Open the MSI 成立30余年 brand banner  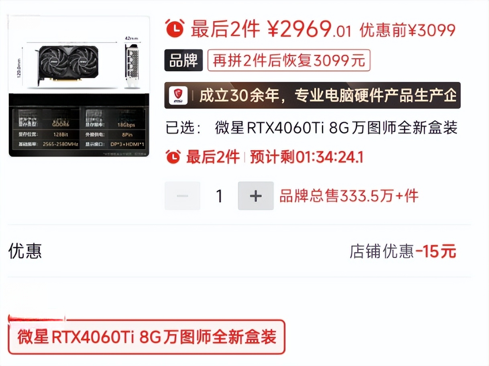(312, 96)
